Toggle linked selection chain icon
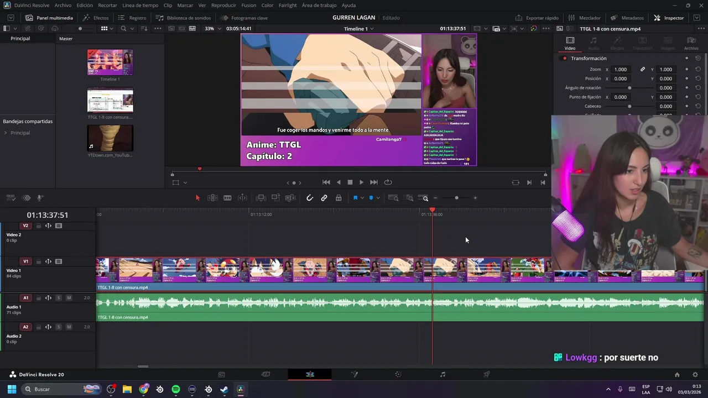The image size is (708, 398). tap(324, 198)
